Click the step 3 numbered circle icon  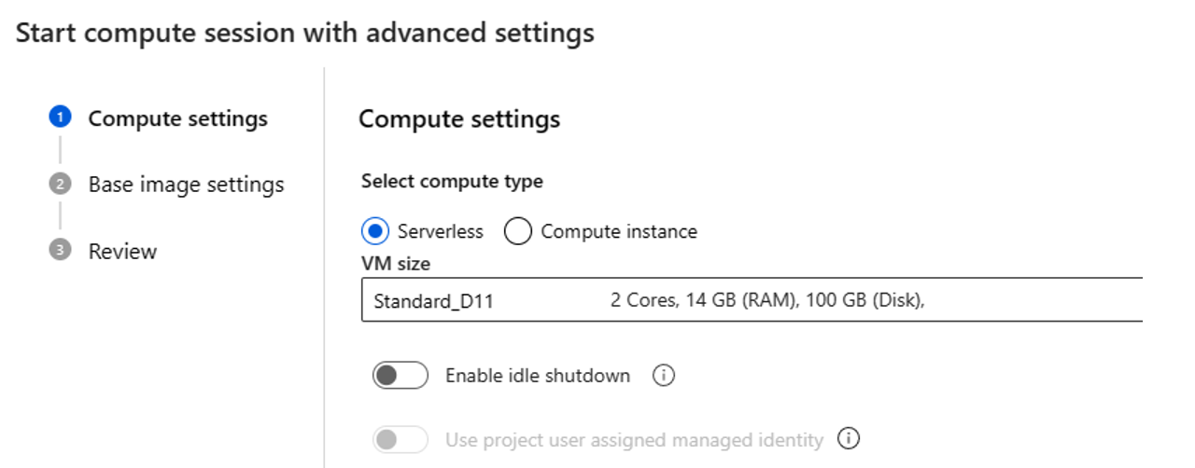[61, 251]
